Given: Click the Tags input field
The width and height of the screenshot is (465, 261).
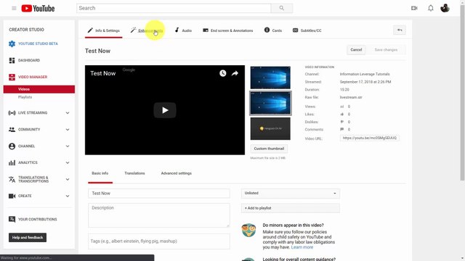Looking at the screenshot, I should point(159,241).
